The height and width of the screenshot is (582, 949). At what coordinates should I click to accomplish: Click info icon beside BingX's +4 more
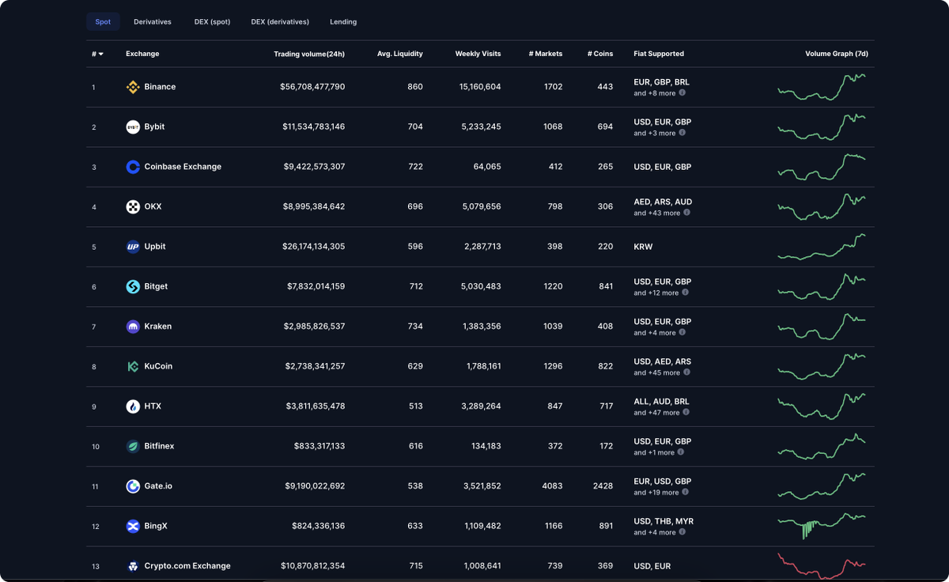click(x=682, y=531)
